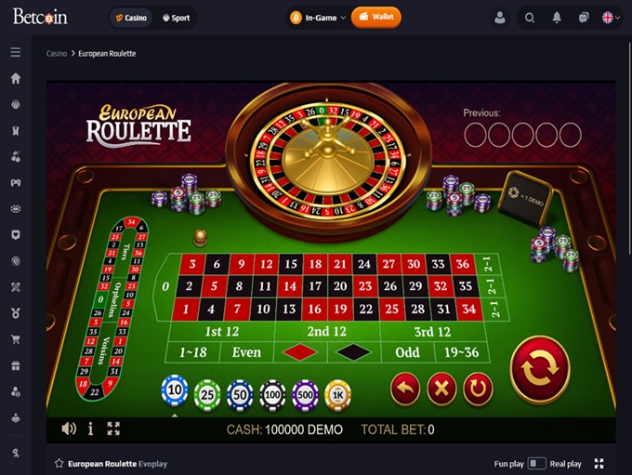This screenshot has height=475, width=632.
Task: Open the search magnifier icon
Action: (530, 18)
